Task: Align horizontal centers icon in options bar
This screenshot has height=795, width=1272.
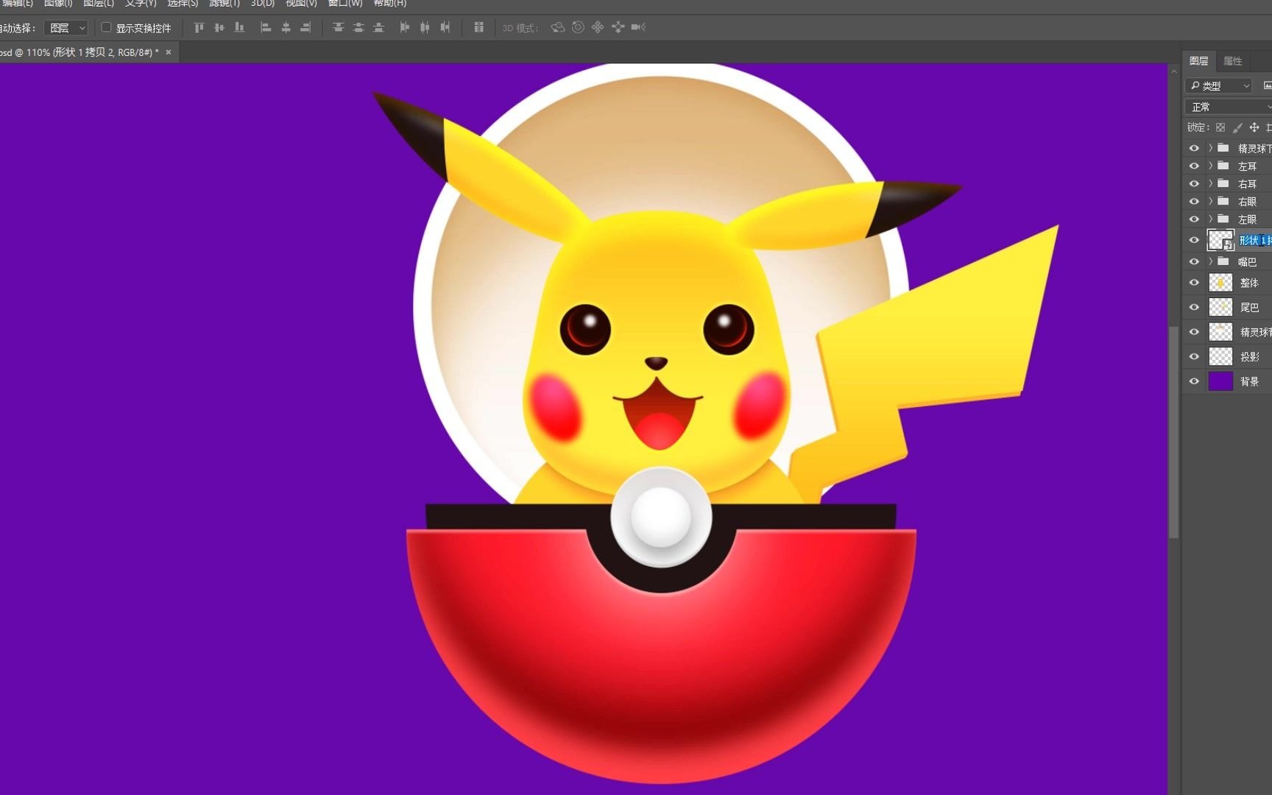Action: 286,27
